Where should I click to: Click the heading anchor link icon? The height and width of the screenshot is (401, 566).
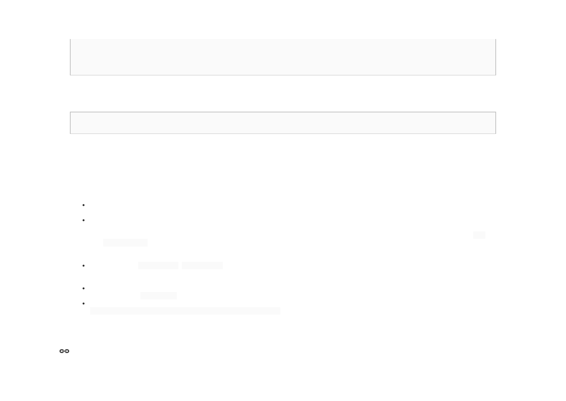(64, 351)
